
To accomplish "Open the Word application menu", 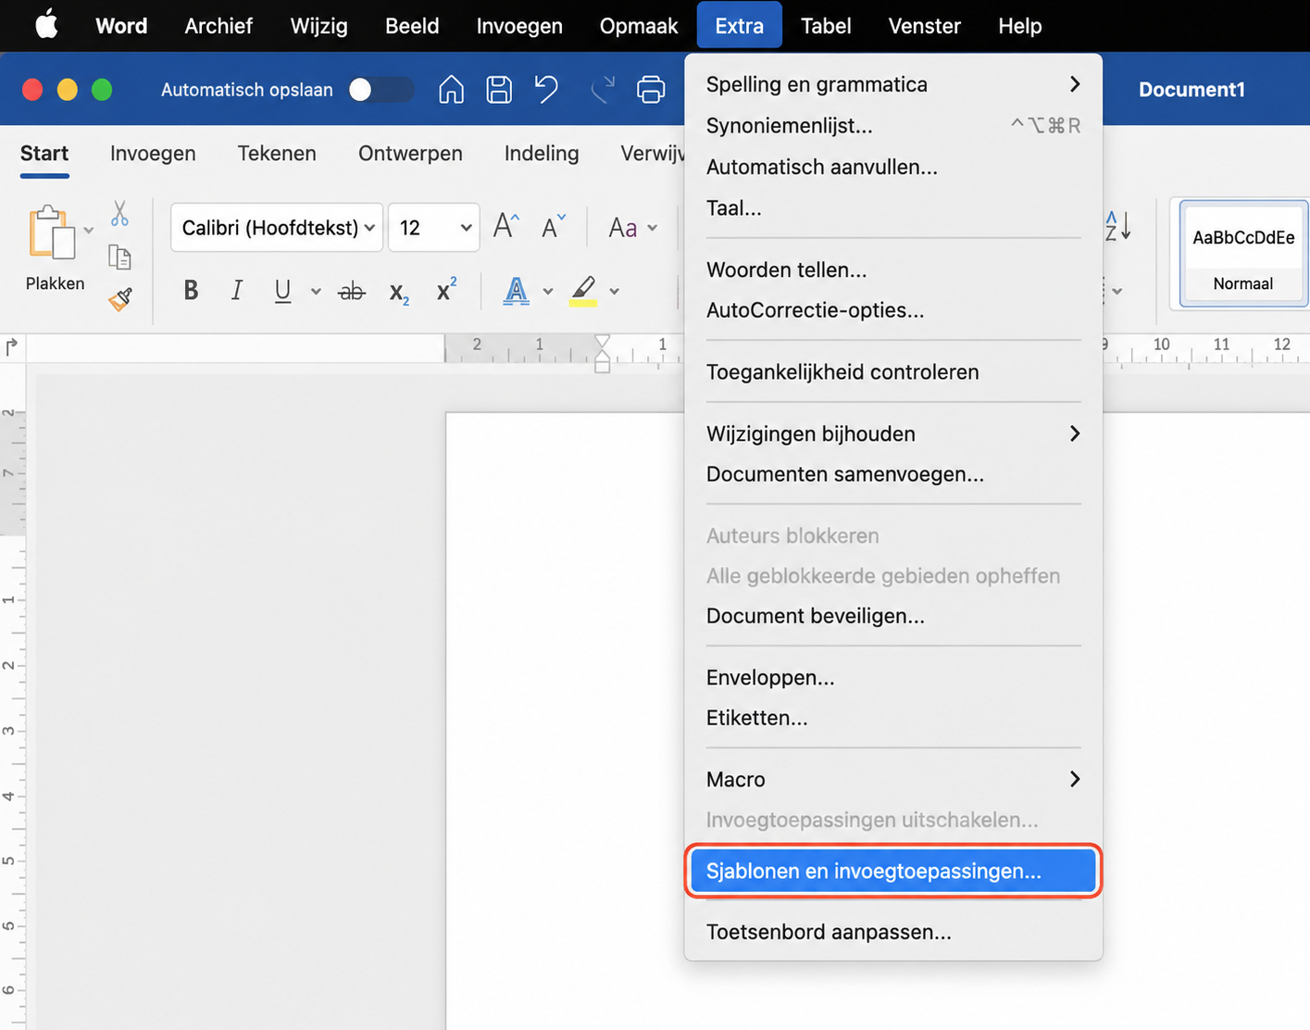I will [121, 26].
